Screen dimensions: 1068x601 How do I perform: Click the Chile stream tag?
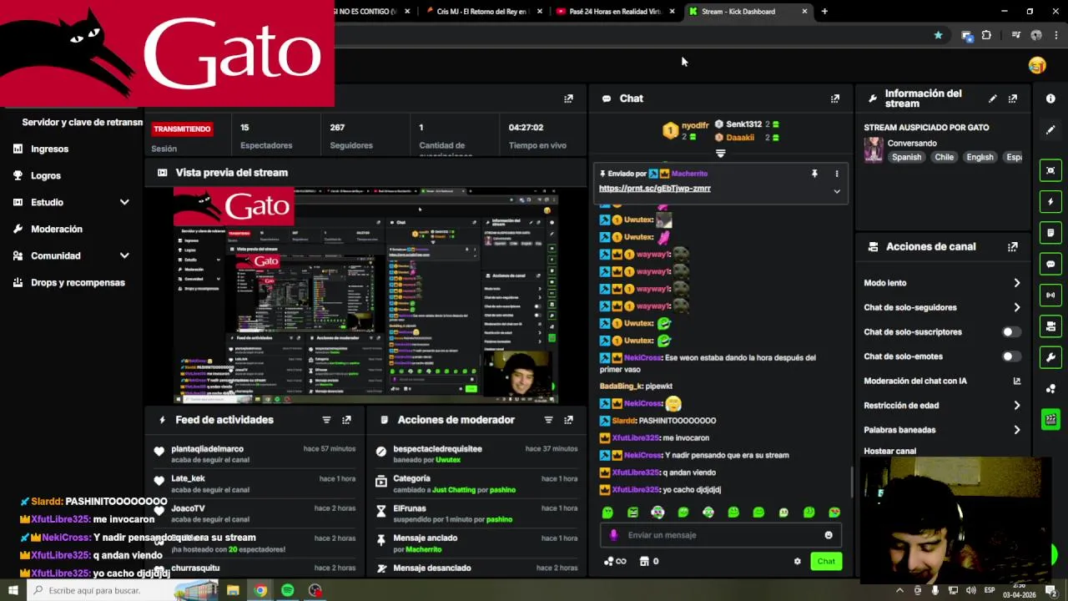[944, 157]
